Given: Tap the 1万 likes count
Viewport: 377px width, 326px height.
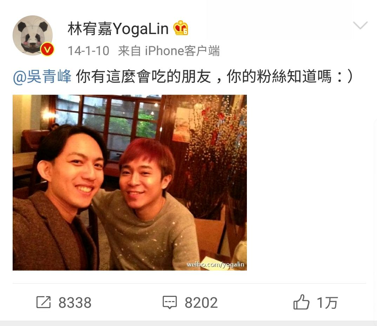Looking at the screenshot, I should pyautogui.click(x=328, y=302).
